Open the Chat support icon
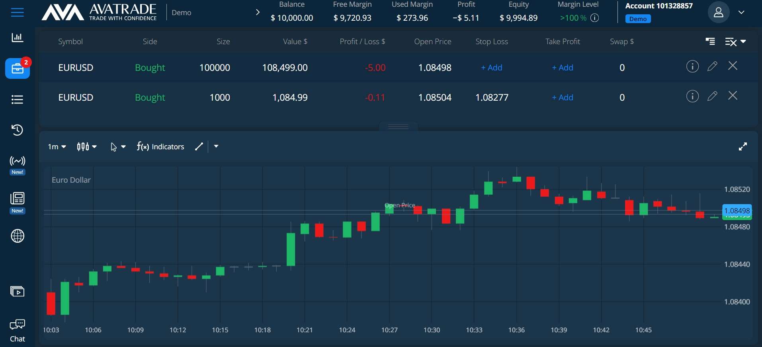This screenshot has height=347, width=762. tap(18, 331)
